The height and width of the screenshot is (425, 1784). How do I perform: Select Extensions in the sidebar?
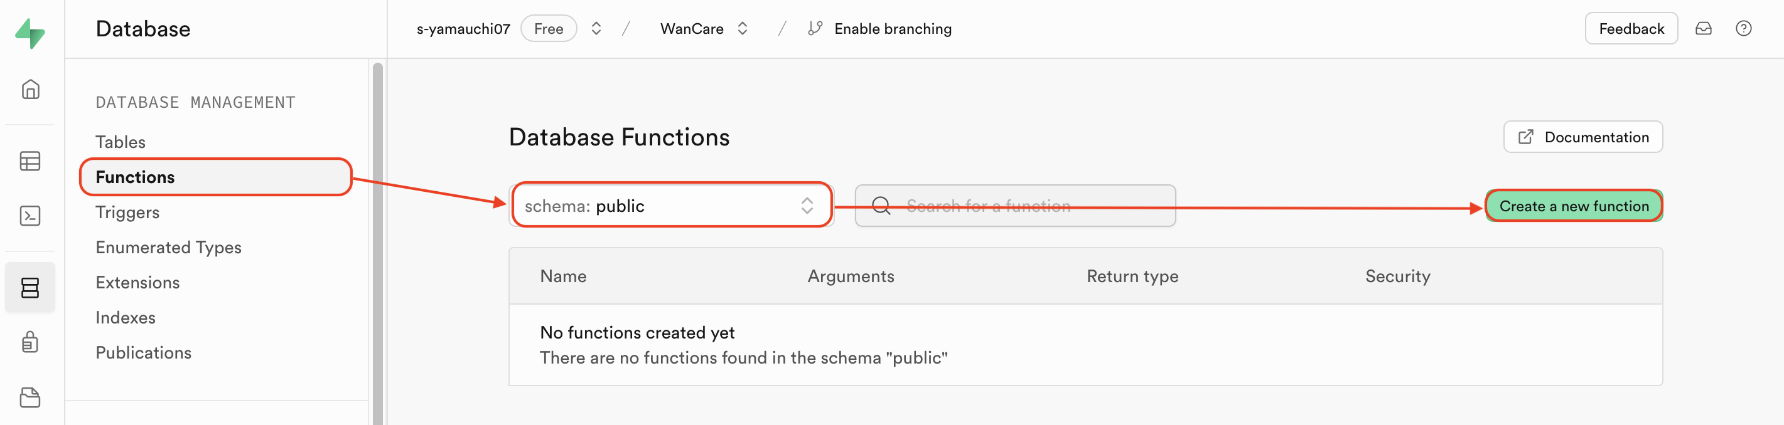(x=138, y=283)
